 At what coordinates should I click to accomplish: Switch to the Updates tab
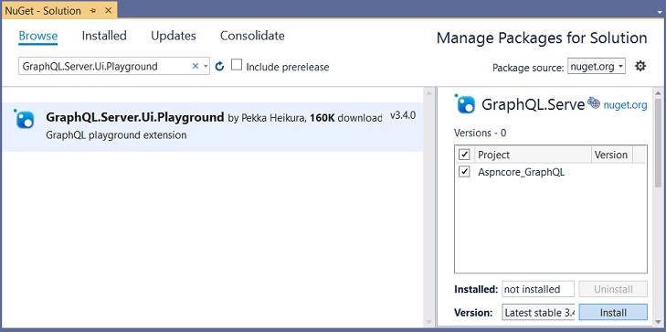(x=174, y=36)
